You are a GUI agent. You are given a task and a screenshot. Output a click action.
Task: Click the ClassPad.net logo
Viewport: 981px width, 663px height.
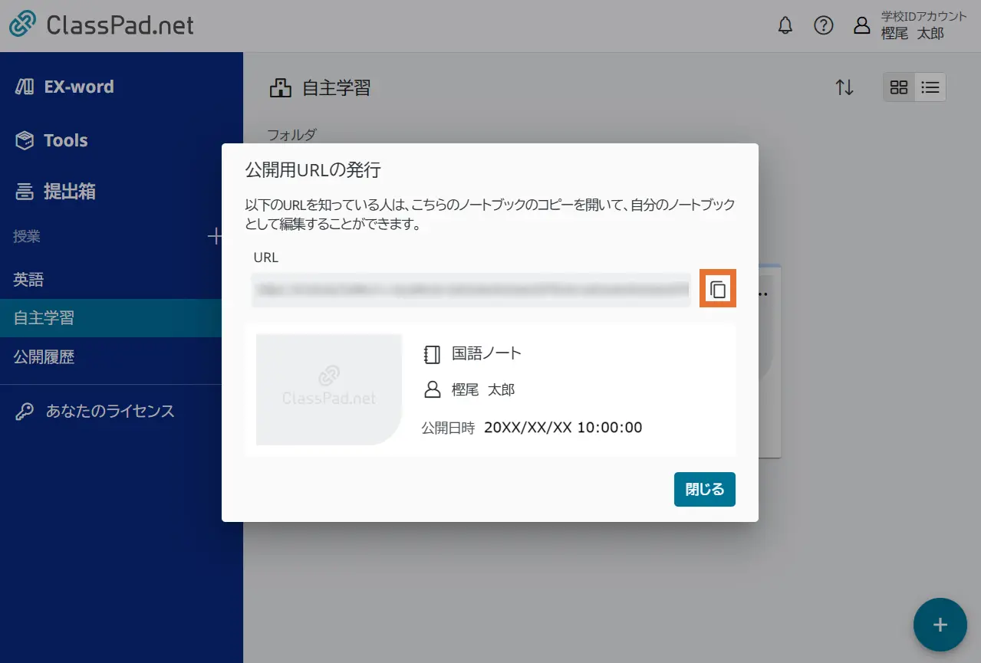pos(101,25)
